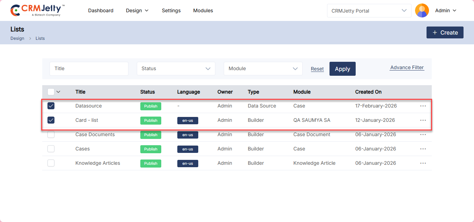Click the Advance Filter link

(x=407, y=68)
